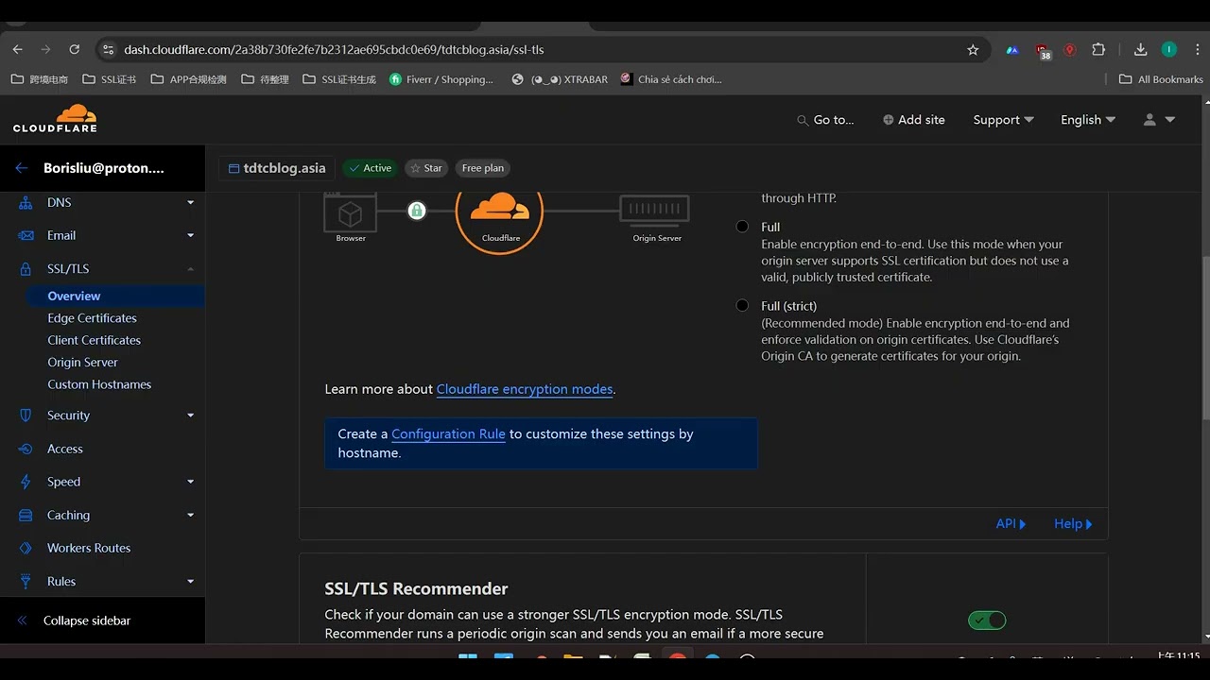This screenshot has width=1210, height=680.
Task: Follow the Cloudflare encryption modes link
Action: (525, 389)
